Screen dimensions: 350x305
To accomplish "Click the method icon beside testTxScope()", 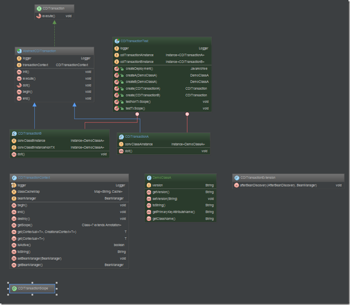I will [x=116, y=108].
